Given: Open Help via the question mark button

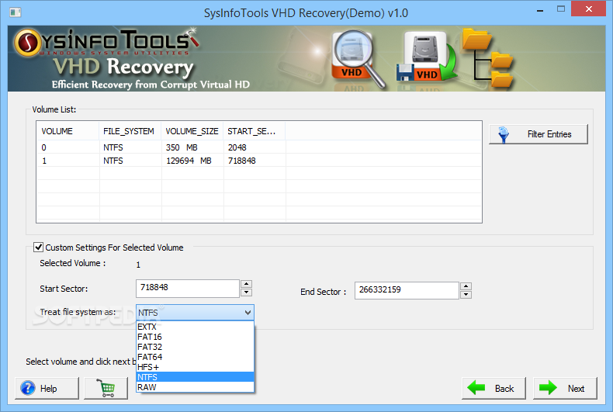Looking at the screenshot, I should point(47,388).
